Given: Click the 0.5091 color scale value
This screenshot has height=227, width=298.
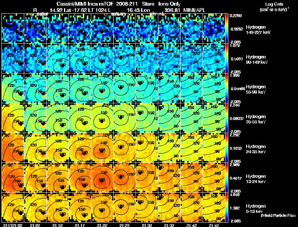Looking at the screenshot, I should (x=237, y=59).
